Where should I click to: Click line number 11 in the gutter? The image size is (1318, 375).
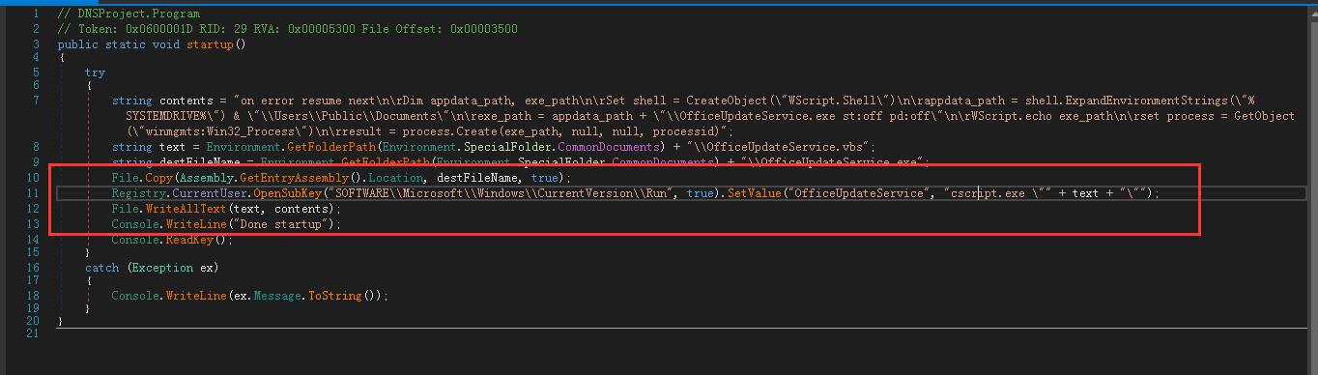32,193
